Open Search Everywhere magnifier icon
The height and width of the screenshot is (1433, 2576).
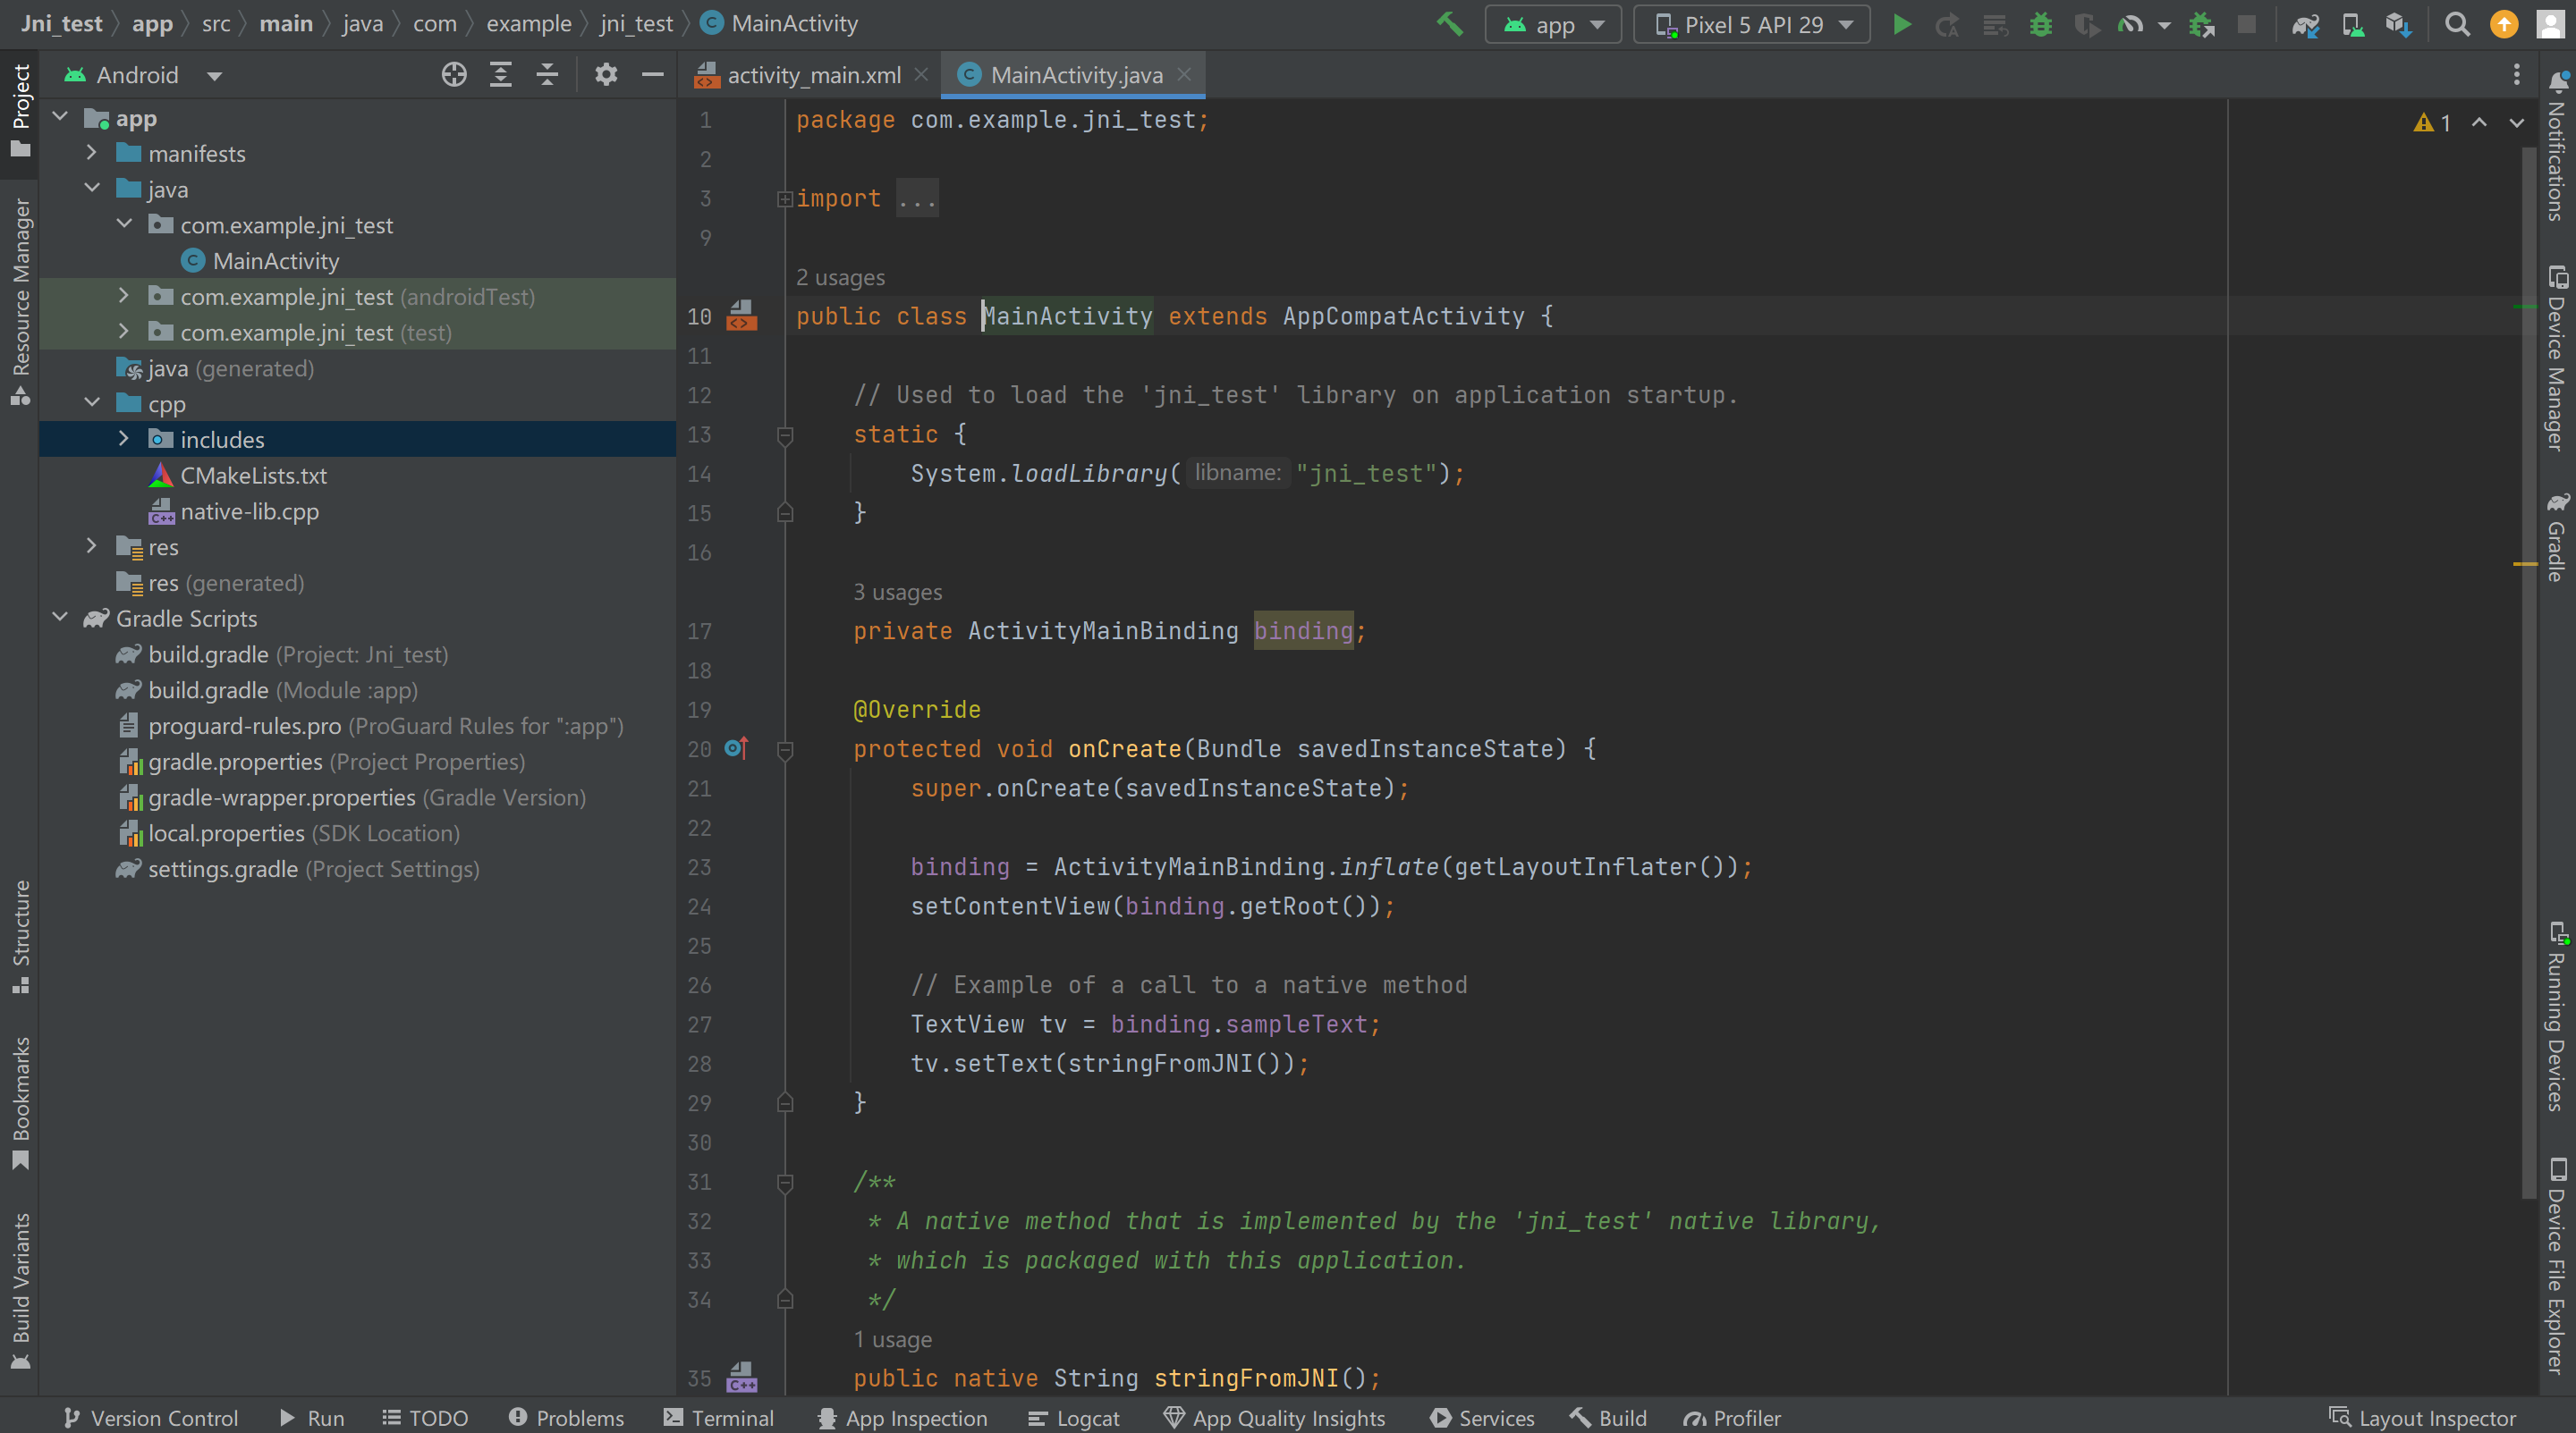[2457, 24]
